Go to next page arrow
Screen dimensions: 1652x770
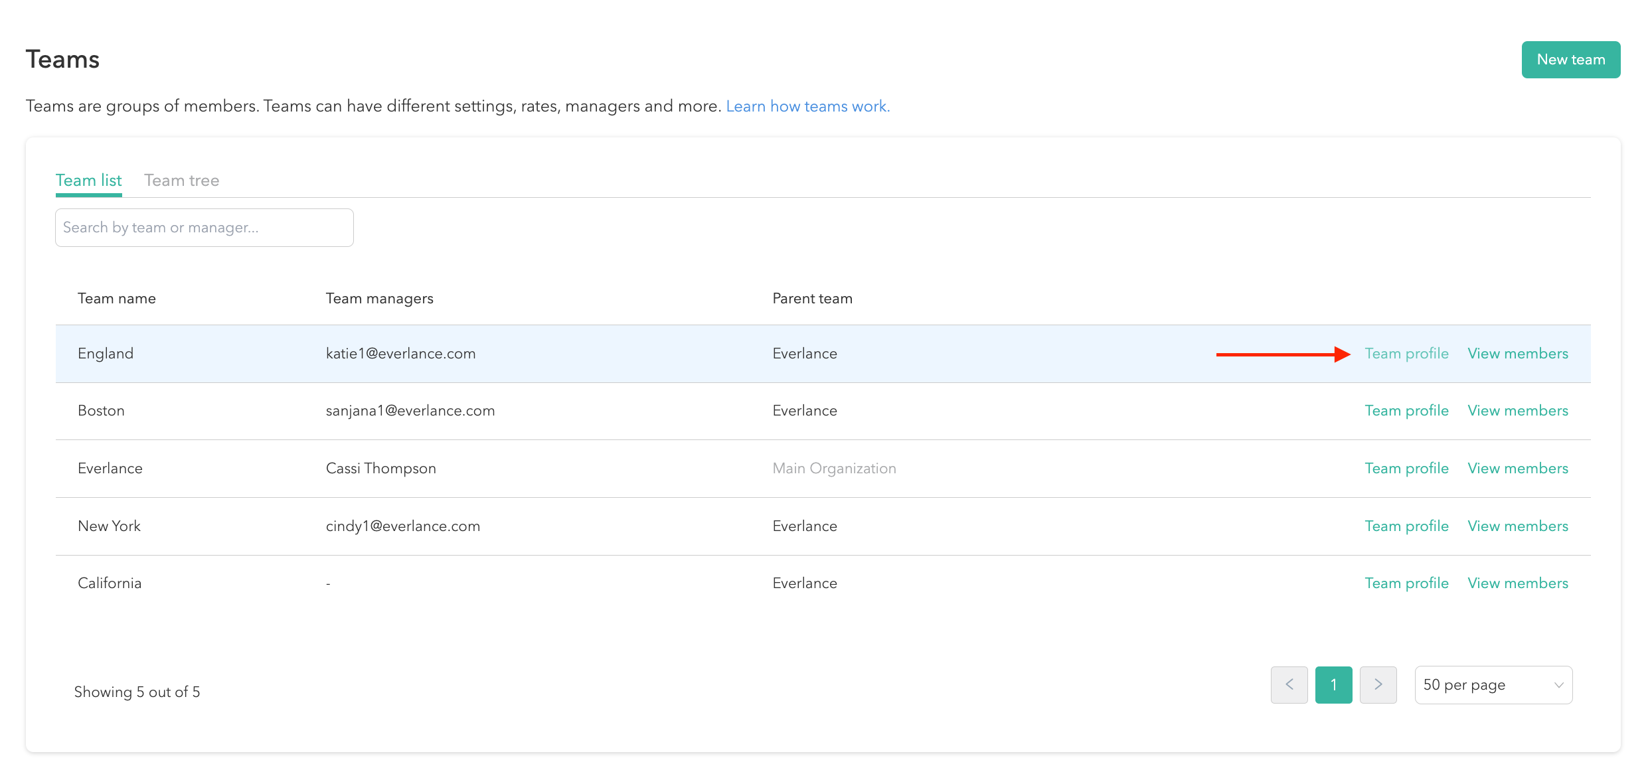(1378, 684)
